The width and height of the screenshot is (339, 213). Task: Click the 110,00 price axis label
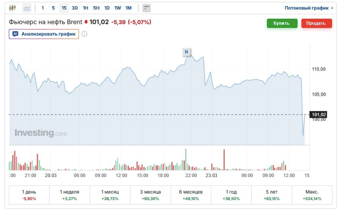coord(318,69)
